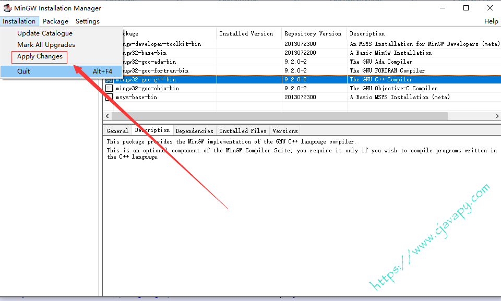
Task: Close the MinGW Installation Manager window
Action: pos(490,8)
